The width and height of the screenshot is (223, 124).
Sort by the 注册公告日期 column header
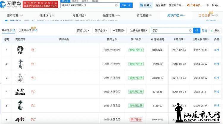(x=200, y=39)
